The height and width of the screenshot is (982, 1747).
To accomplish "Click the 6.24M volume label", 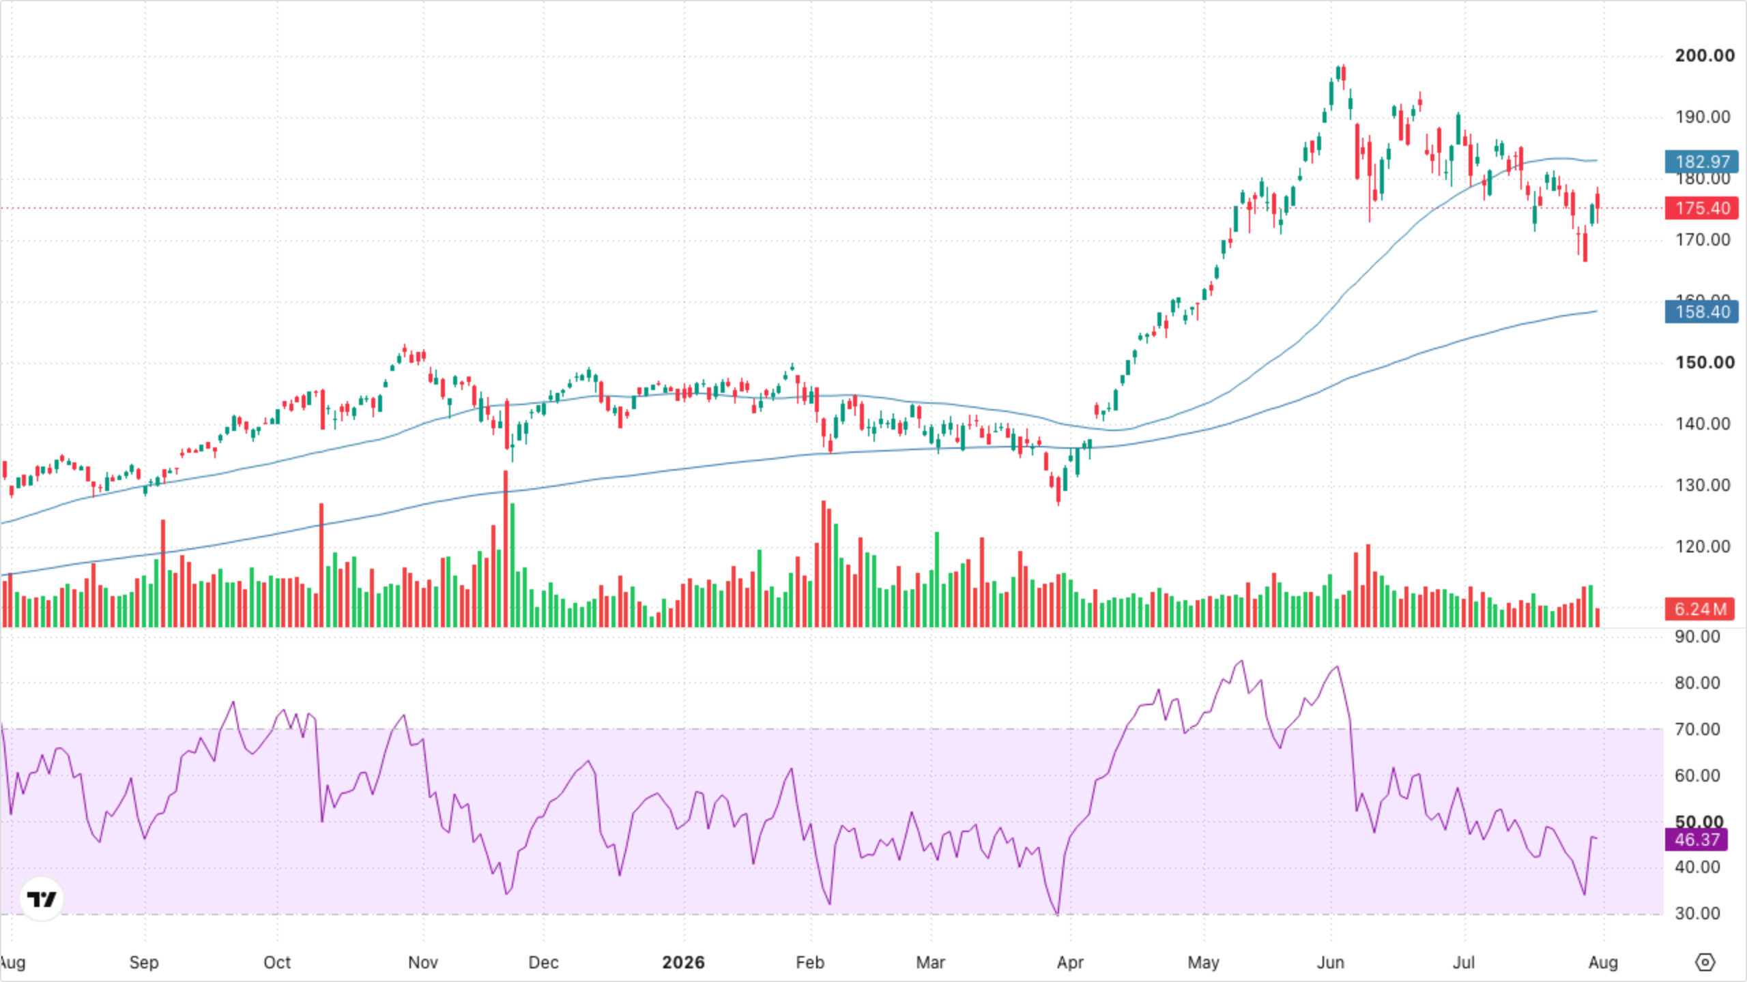I will [x=1700, y=609].
